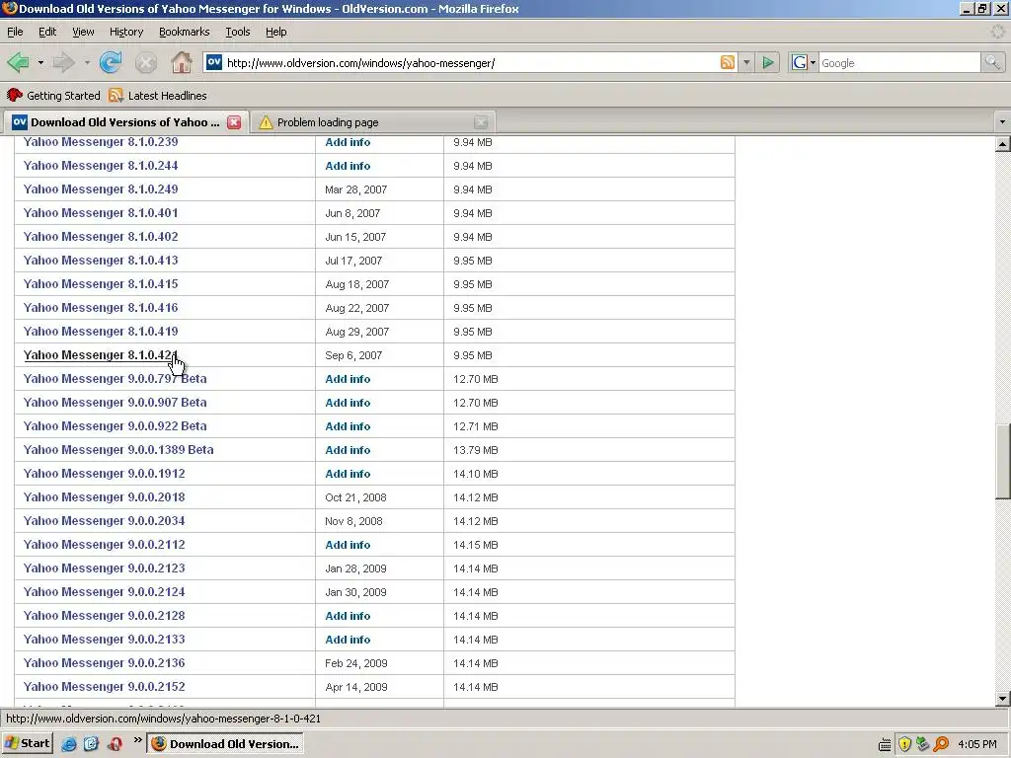Open Yahoo Messenger 8.1.0.421 link

coord(101,355)
